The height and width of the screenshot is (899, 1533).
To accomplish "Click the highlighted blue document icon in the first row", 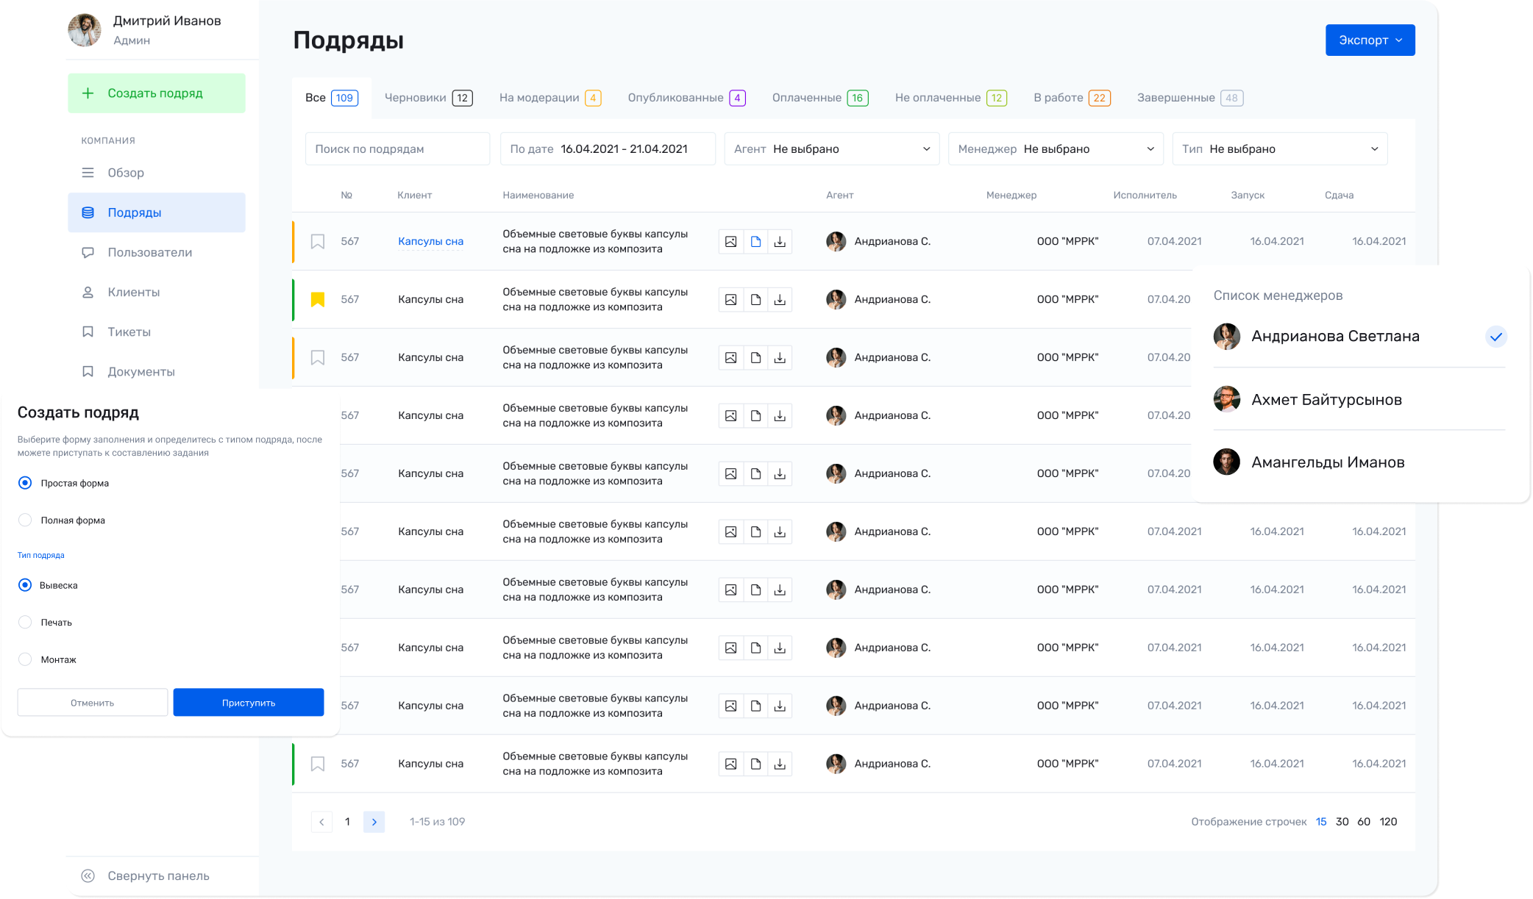I will (755, 241).
